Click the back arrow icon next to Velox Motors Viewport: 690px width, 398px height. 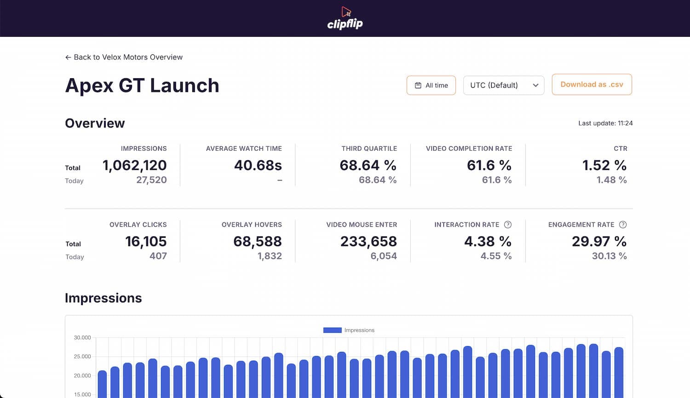point(68,57)
